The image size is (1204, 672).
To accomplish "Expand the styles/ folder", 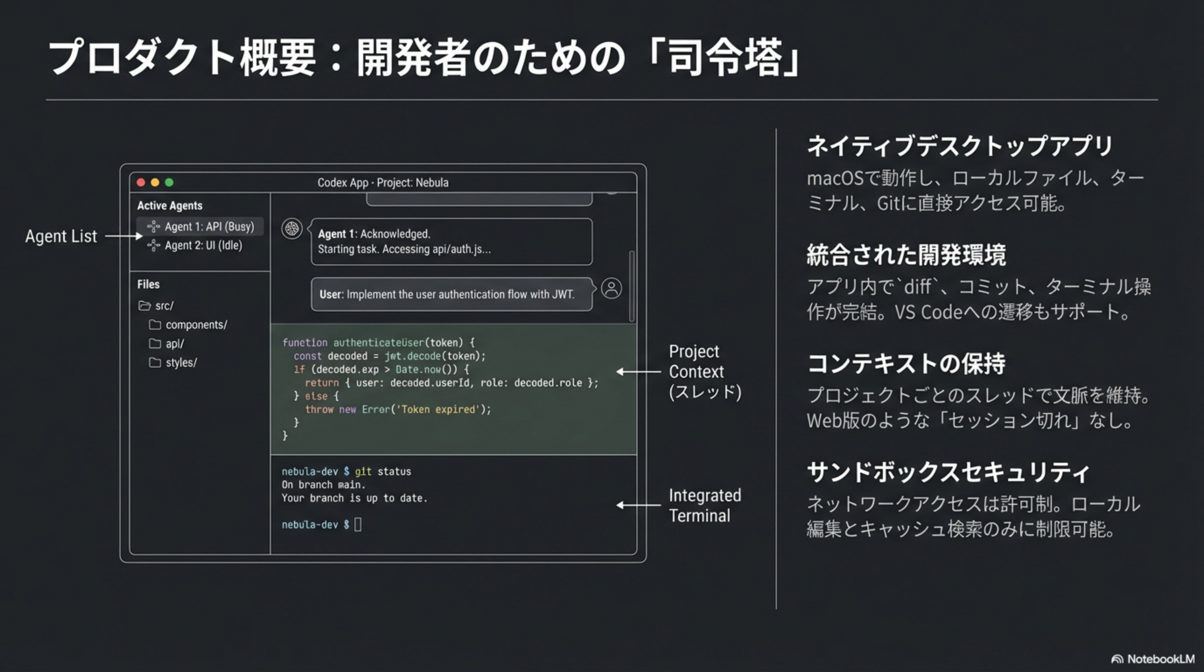I will coord(182,363).
